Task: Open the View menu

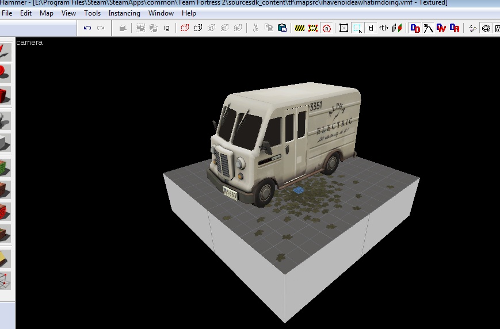Action: [x=68, y=13]
